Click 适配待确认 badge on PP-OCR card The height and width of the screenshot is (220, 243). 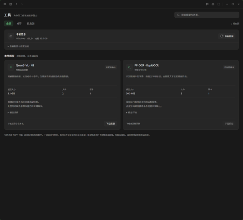[x=229, y=67]
